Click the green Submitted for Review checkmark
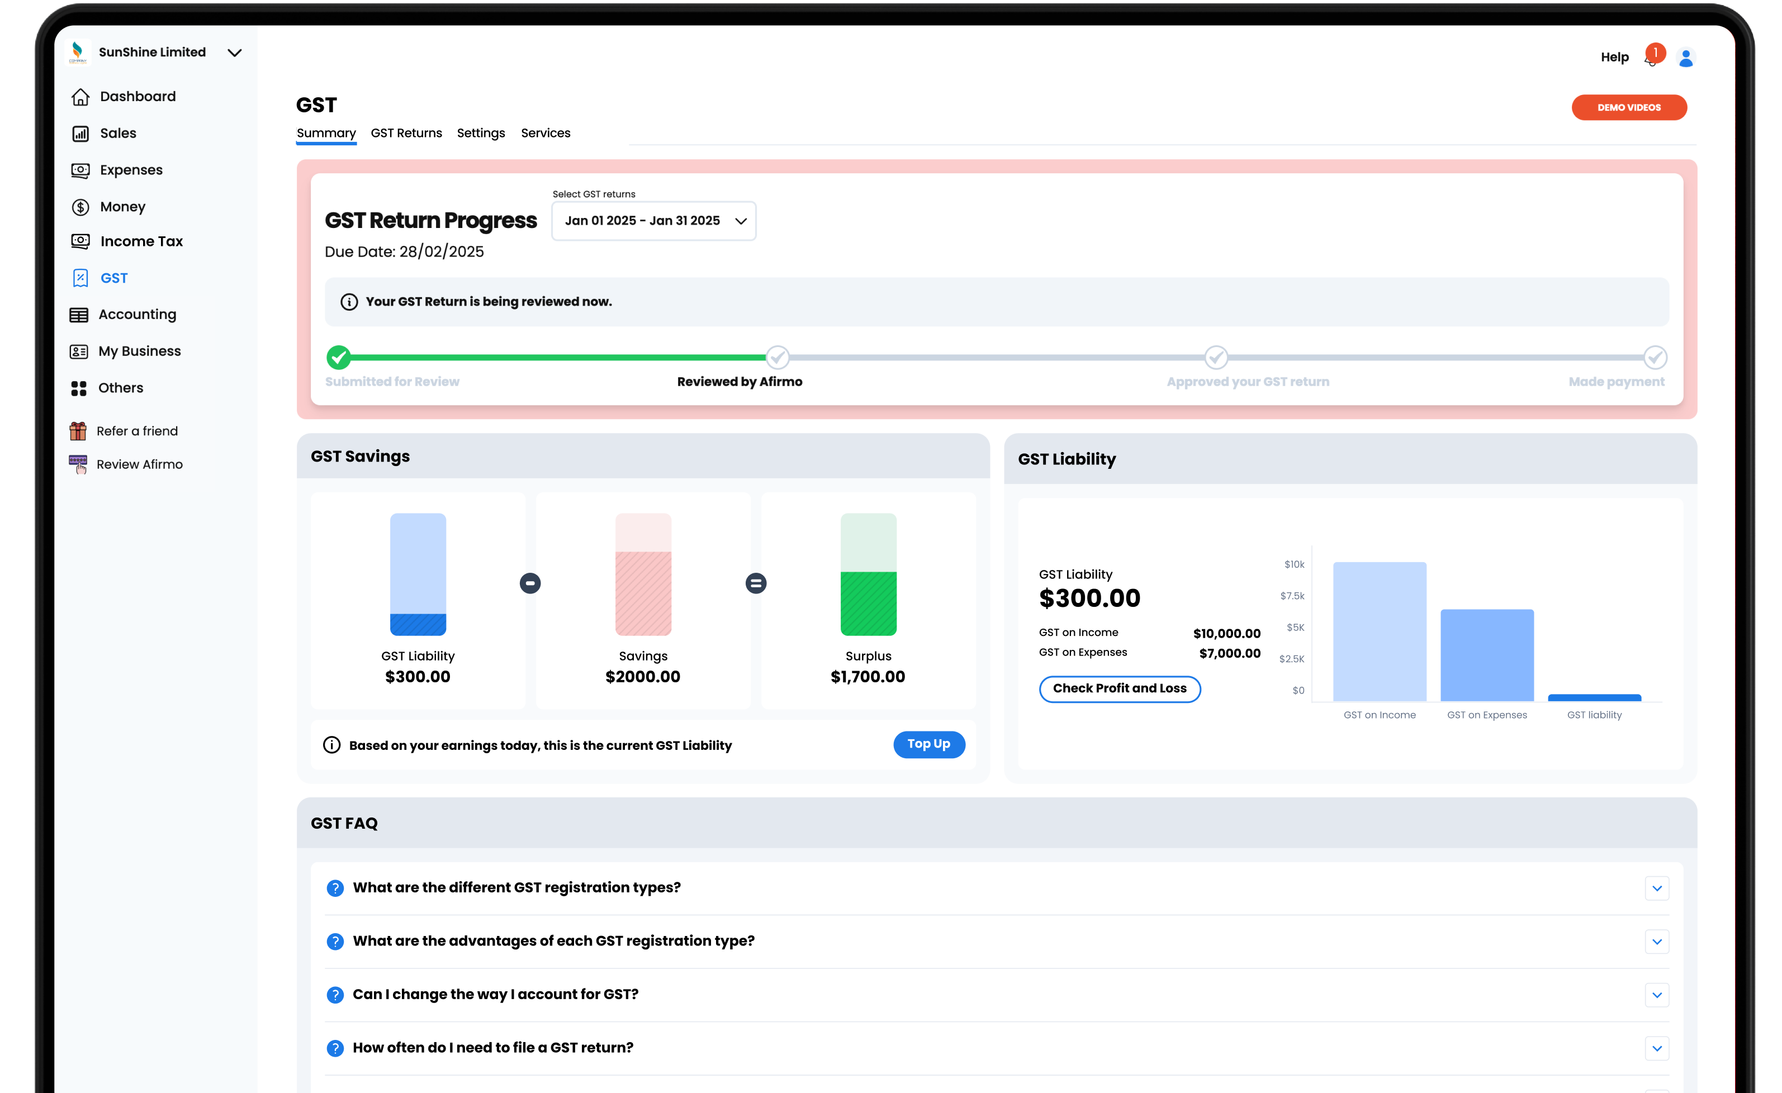 [339, 357]
